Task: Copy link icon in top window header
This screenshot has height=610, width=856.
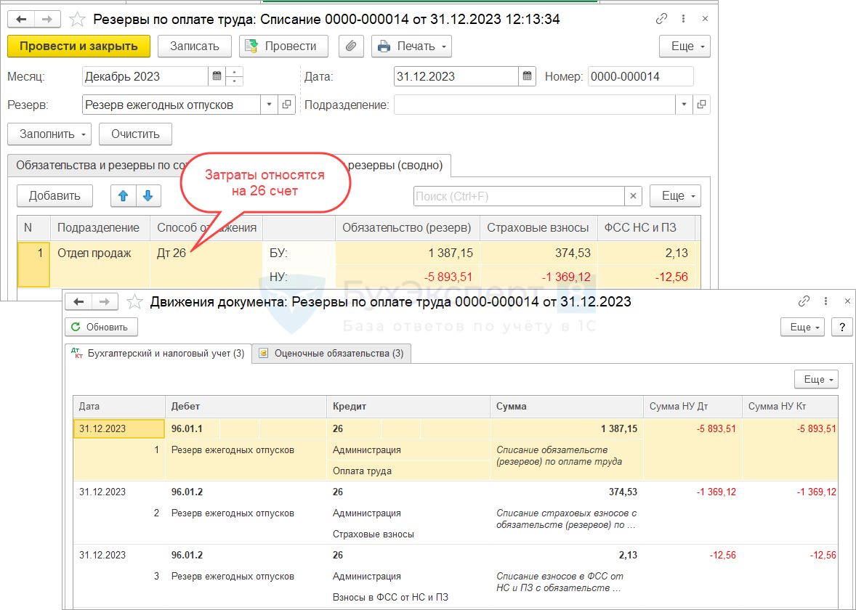Action: [661, 20]
